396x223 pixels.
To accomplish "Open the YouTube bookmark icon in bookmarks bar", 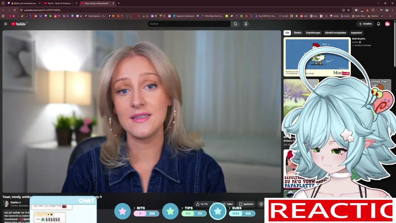I will pyautogui.click(x=10, y=16).
